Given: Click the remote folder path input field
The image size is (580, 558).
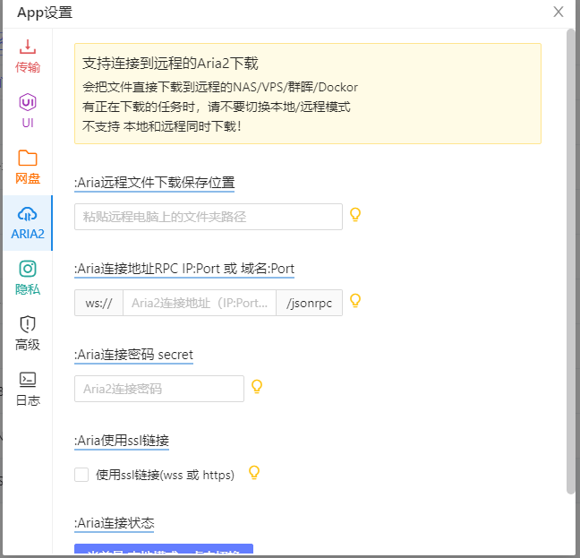Looking at the screenshot, I should coord(209,217).
